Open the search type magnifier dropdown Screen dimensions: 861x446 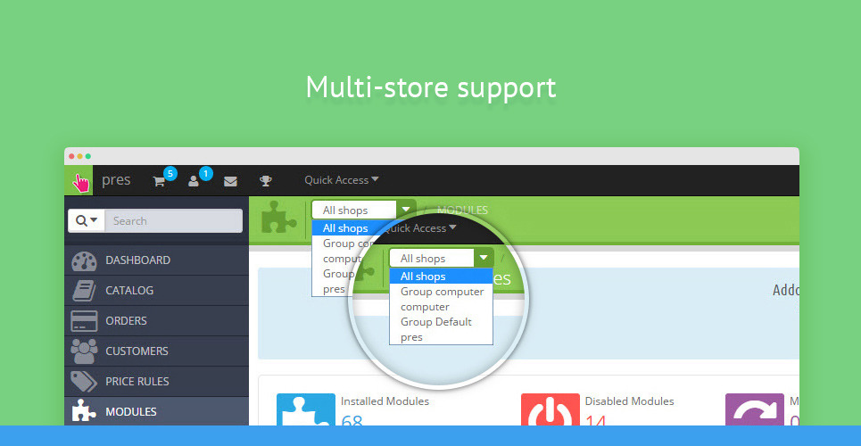[87, 221]
